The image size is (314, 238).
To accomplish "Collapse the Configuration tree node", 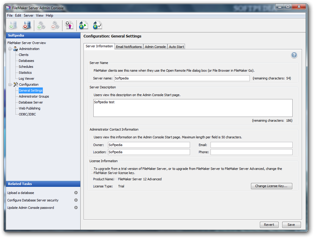I will click(x=10, y=84).
